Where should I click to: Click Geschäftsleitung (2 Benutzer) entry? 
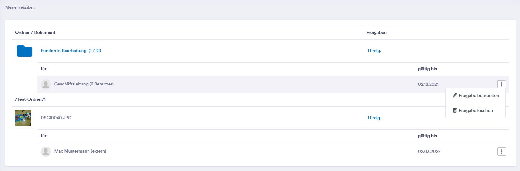pyautogui.click(x=84, y=84)
